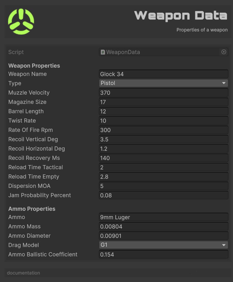The image size is (233, 282).
Task: Open the documentation link at bottom
Action: 23,273
